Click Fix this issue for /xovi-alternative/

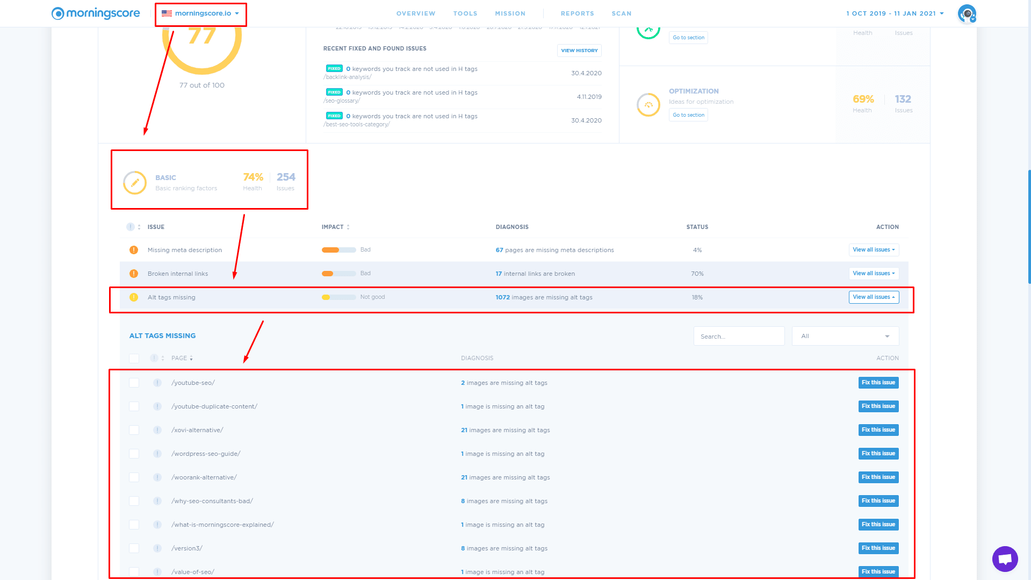(x=878, y=430)
